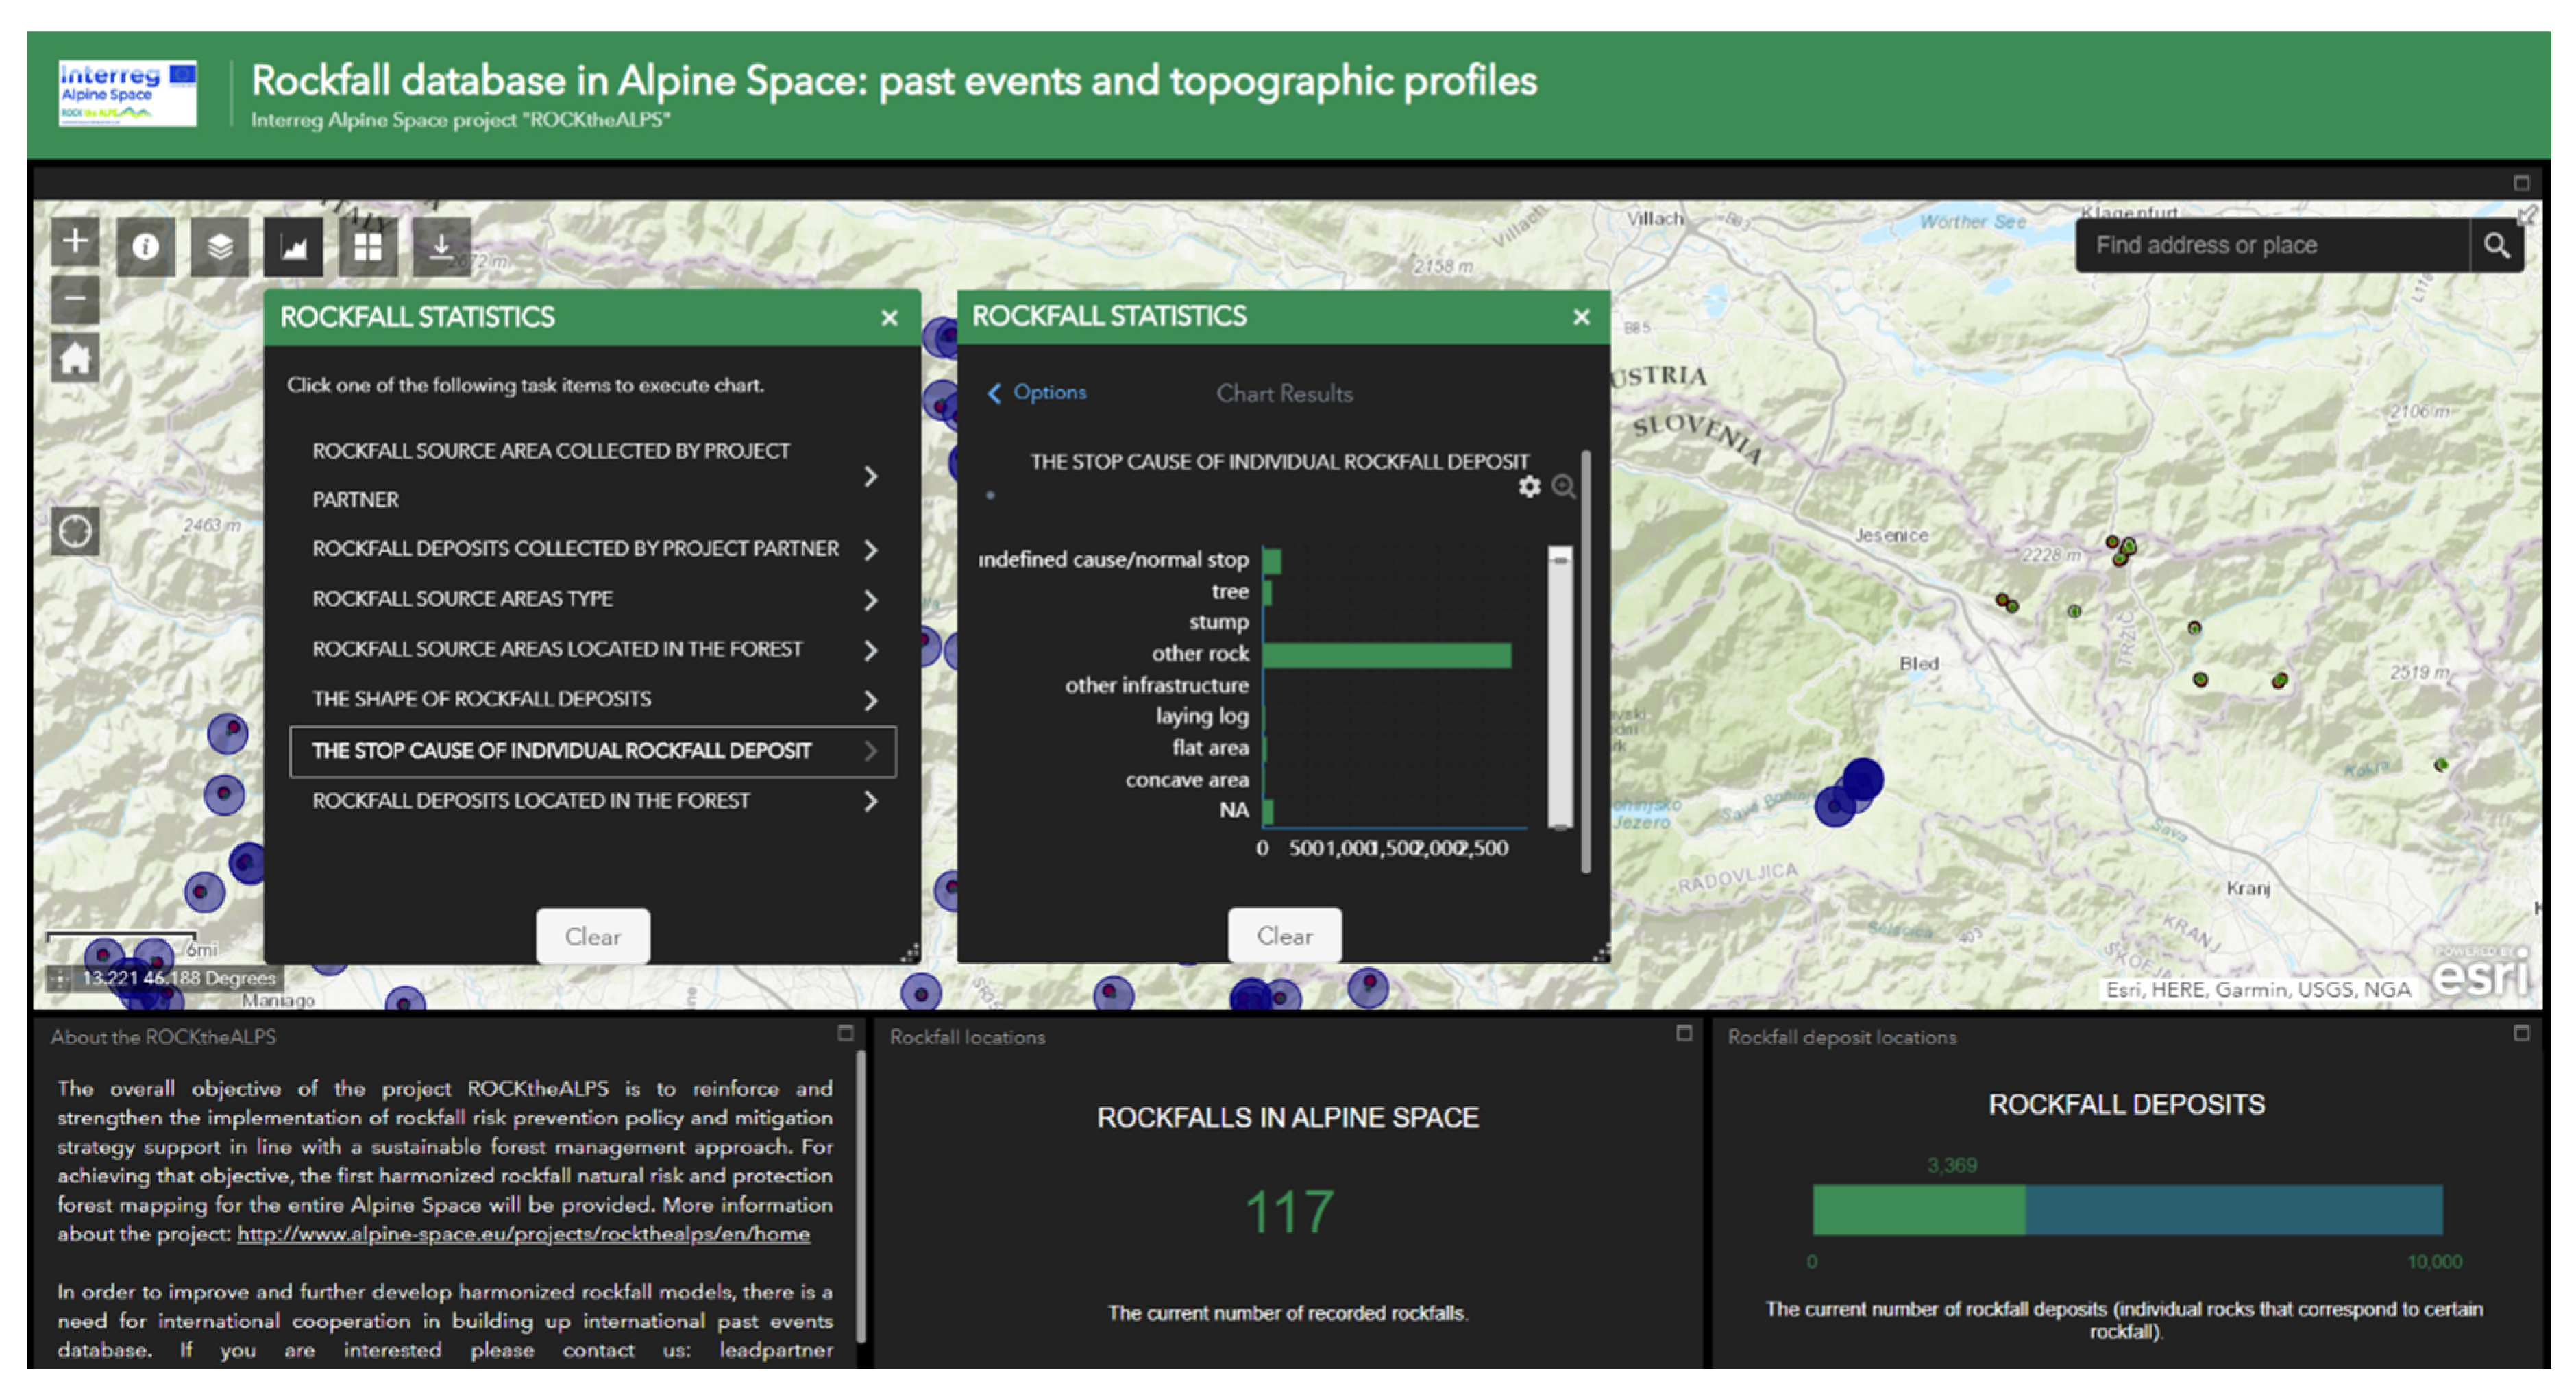Click the chart panel outer scrollbar
Viewport: 2576px width, 1399px height.
[1586, 662]
